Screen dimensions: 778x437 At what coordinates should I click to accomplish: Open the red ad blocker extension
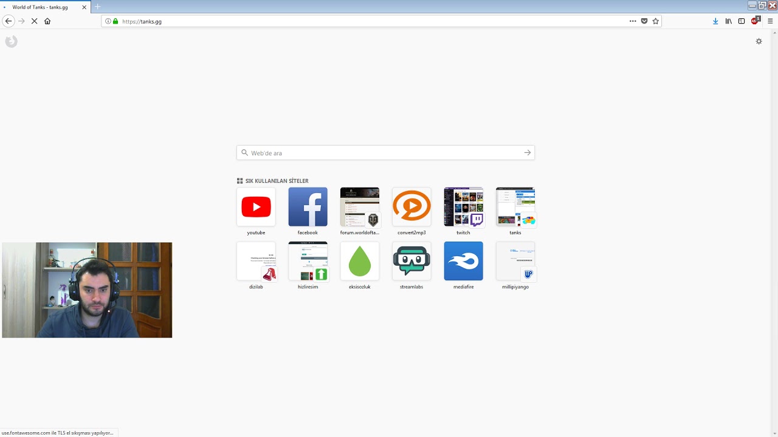pos(756,21)
